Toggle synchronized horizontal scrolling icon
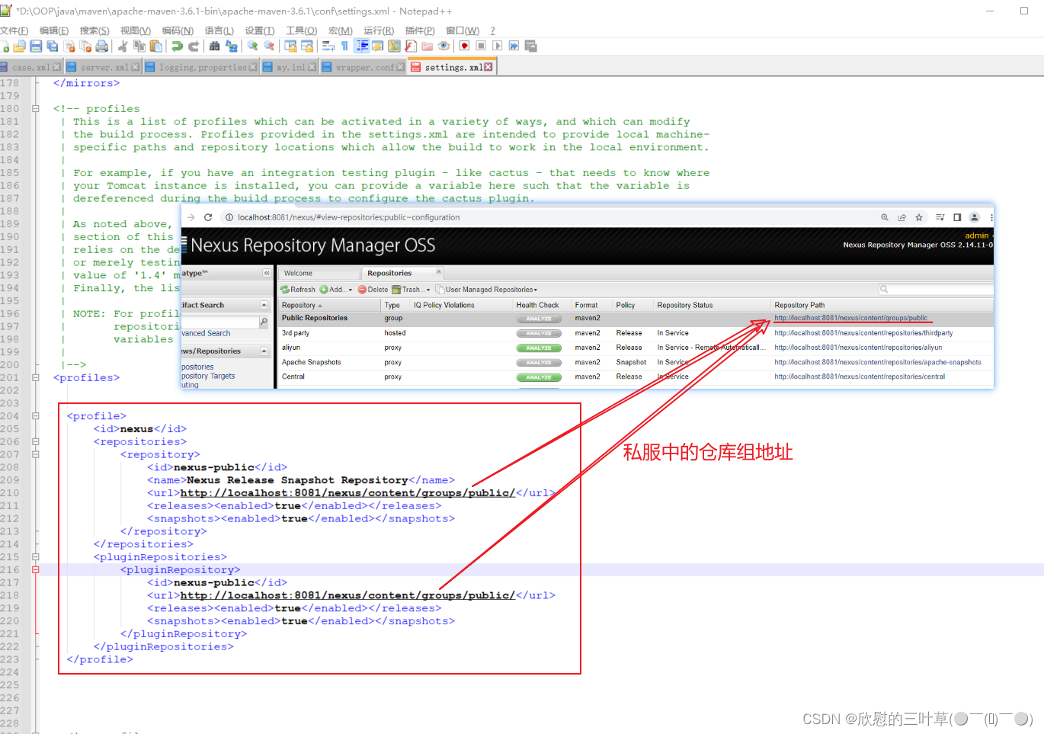 pyautogui.click(x=307, y=46)
